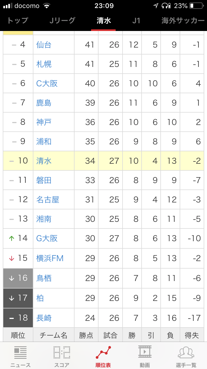Tap the 得失 column header
207x369 pixels.
pyautogui.click(x=192, y=335)
